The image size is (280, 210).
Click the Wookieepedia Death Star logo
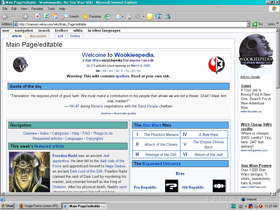pos(256,51)
